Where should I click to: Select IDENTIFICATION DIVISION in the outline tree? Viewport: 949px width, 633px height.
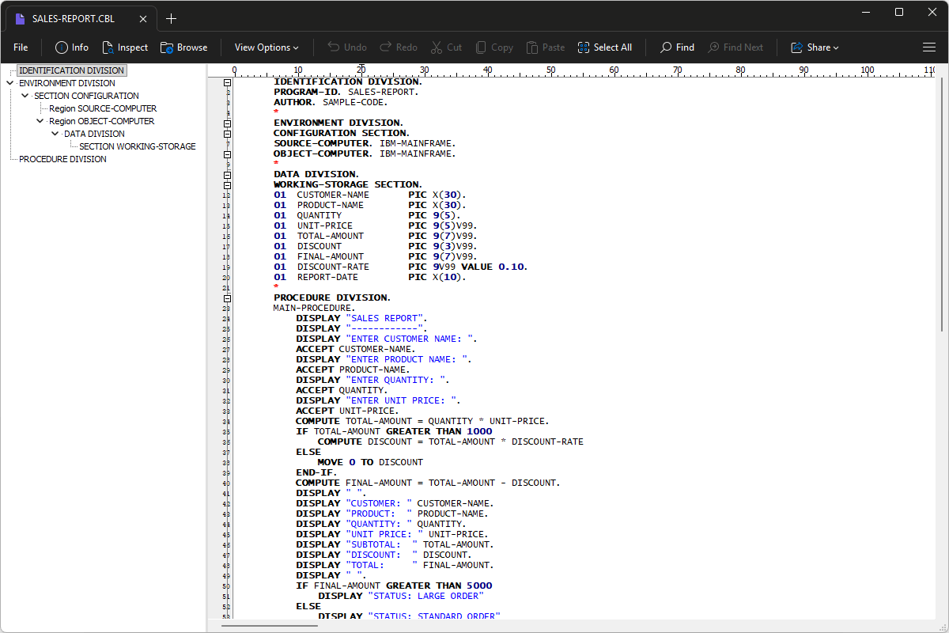coord(71,70)
